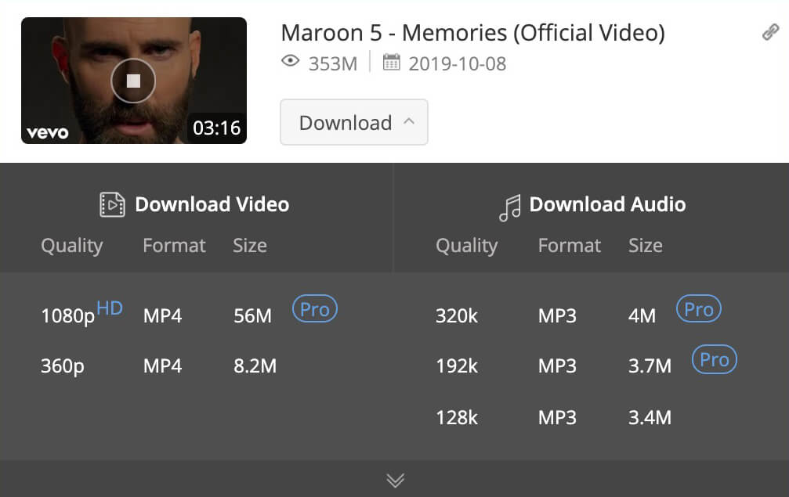
Task: Click the Pro badge for 320k MP3
Action: pyautogui.click(x=699, y=309)
